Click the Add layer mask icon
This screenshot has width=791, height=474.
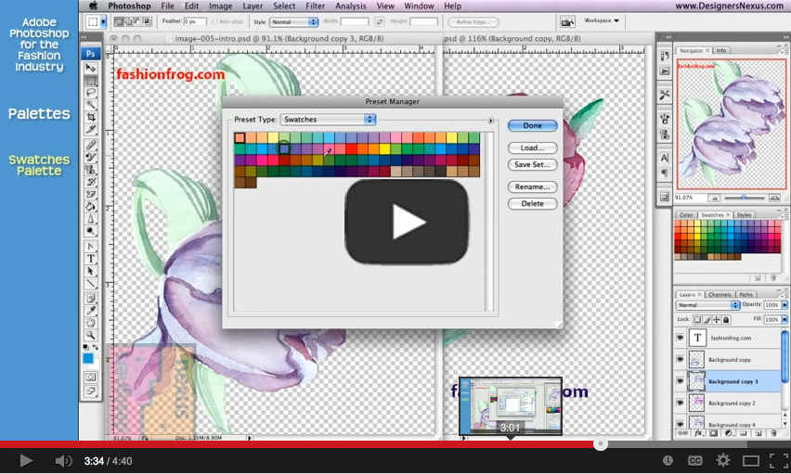[713, 433]
